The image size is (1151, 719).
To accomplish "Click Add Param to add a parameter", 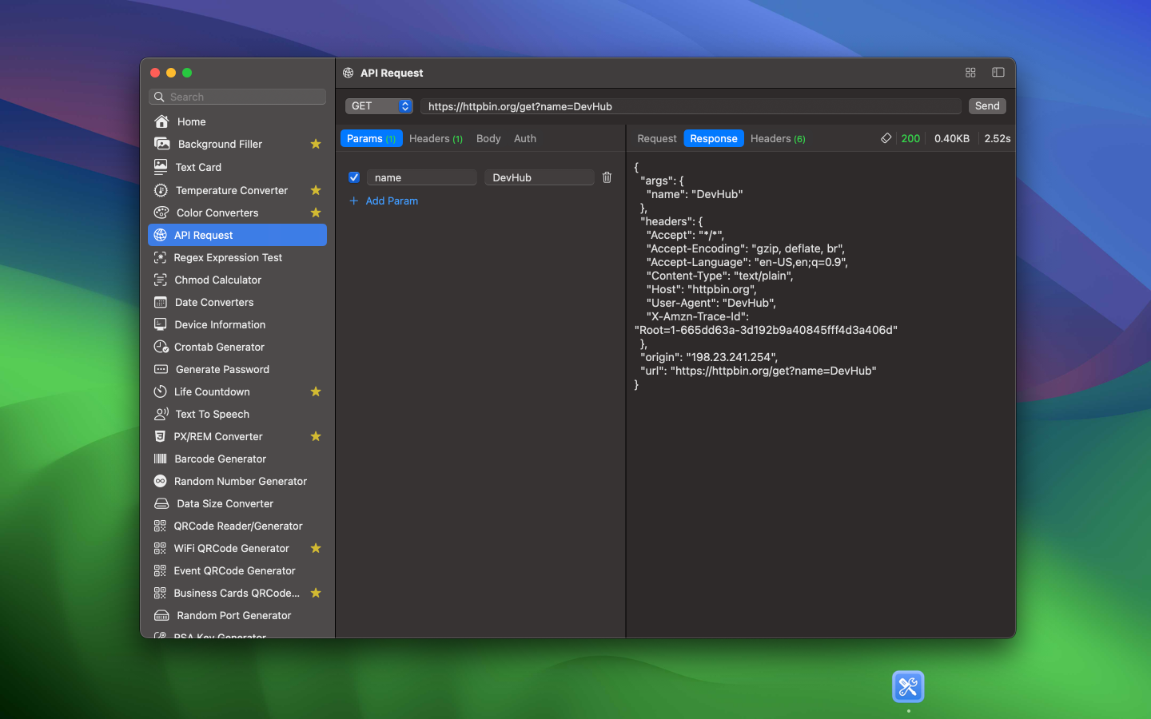I will coord(384,201).
